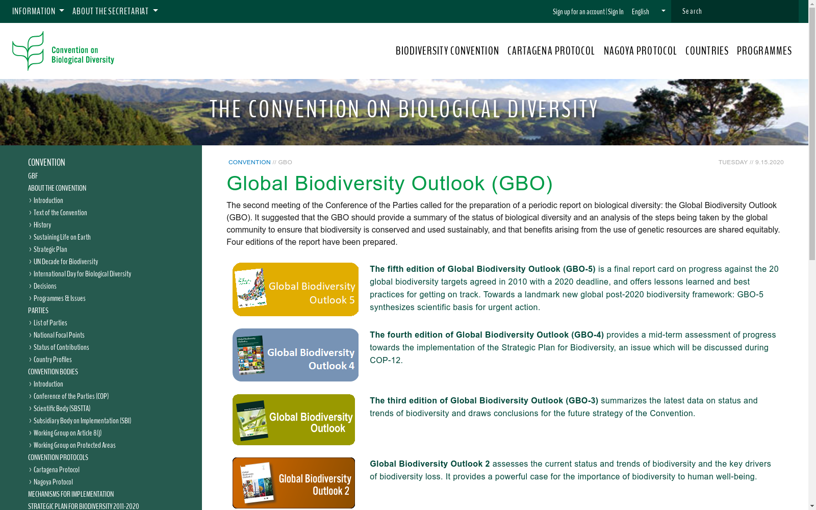Open Scientific Body (SBSTTA) sidebar link

[x=62, y=409]
